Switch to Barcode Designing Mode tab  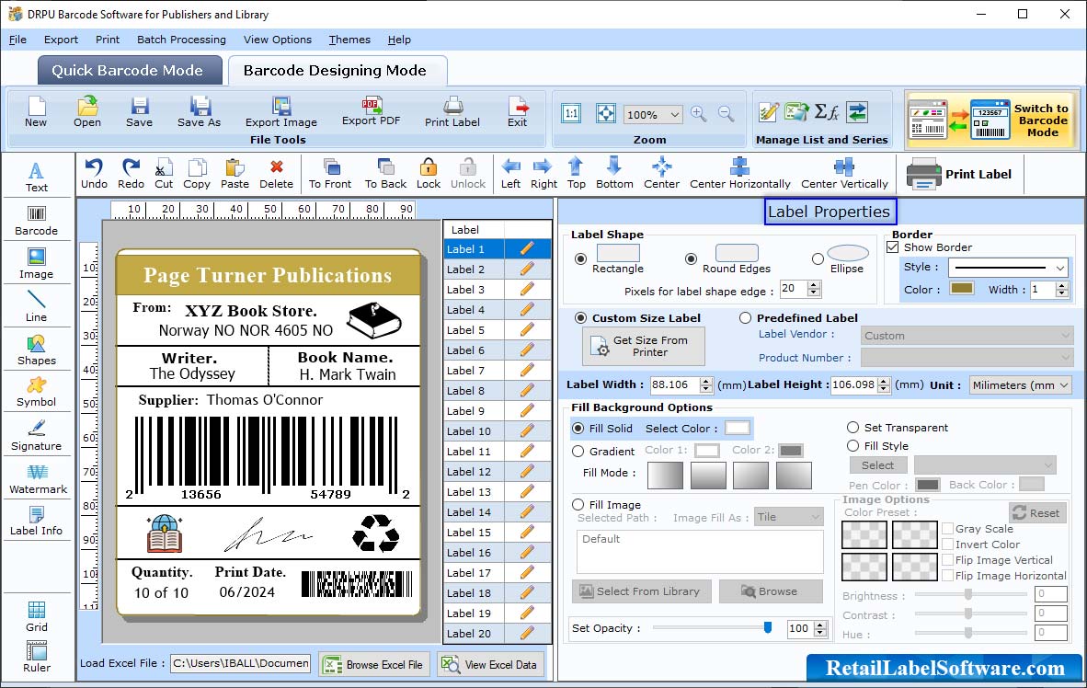336,70
